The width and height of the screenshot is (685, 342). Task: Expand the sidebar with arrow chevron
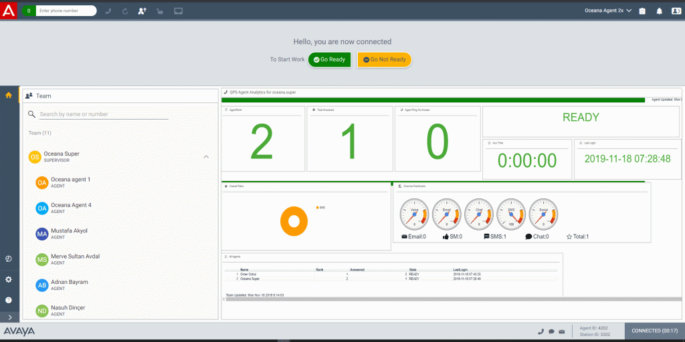pyautogui.click(x=9, y=317)
